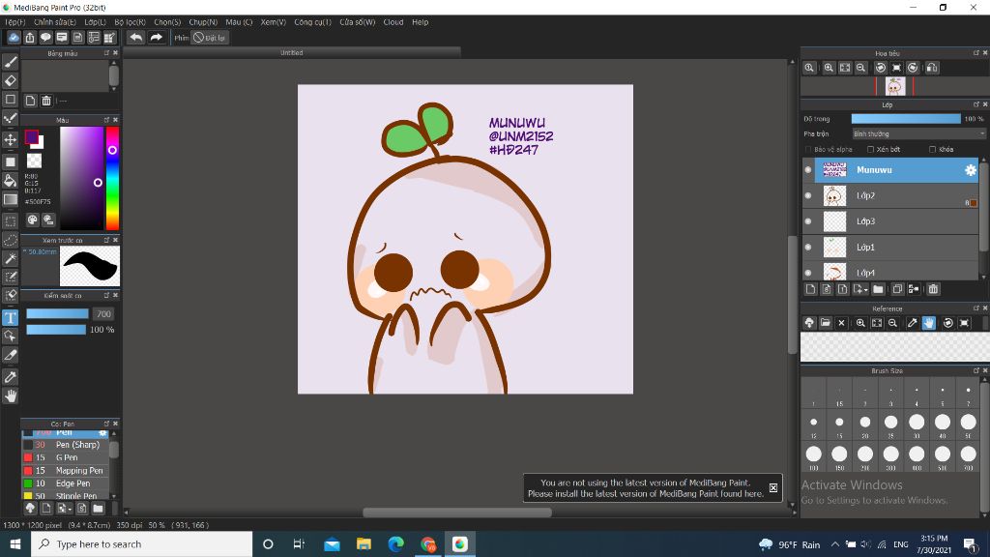This screenshot has width=990, height=557.
Task: Toggle visibility of layer Lớp4
Action: 808,273
